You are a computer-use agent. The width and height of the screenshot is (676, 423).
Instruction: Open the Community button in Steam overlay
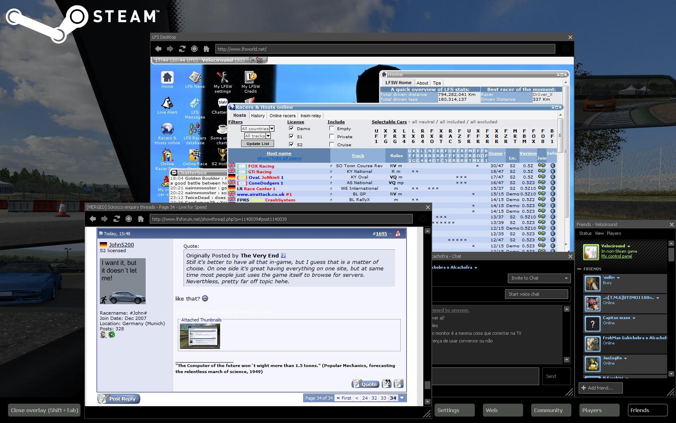(x=551, y=410)
